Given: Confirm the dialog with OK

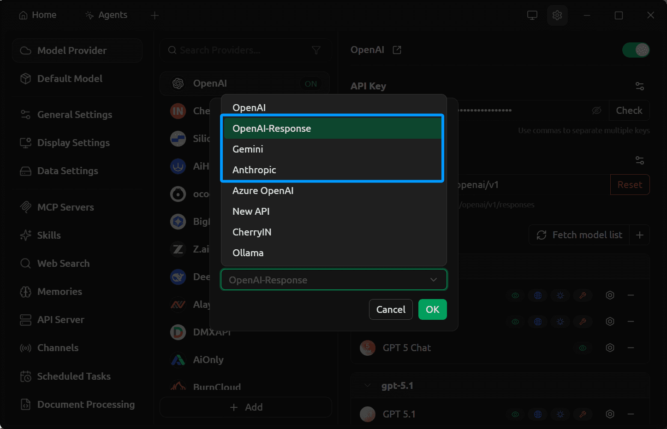Looking at the screenshot, I should [x=433, y=310].
